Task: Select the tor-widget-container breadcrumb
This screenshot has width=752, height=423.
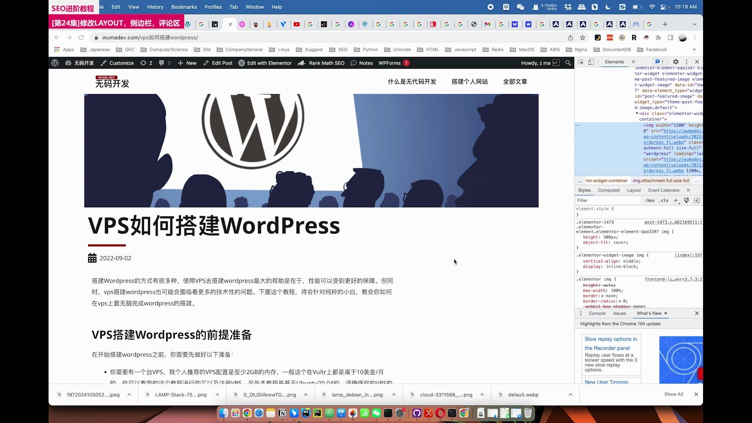Action: point(607,181)
